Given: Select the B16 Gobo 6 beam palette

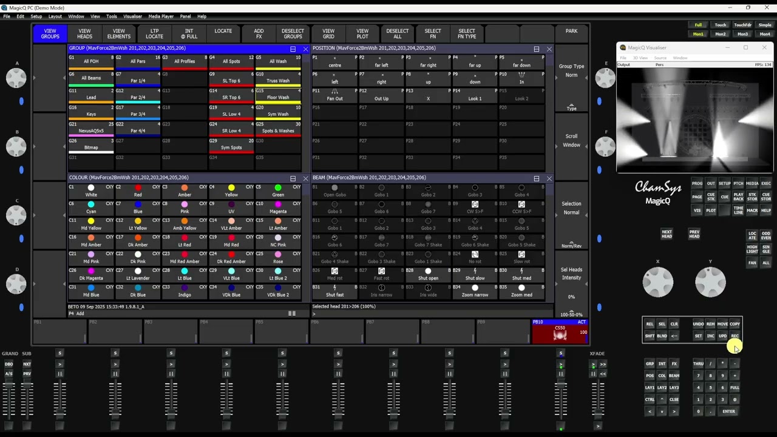Looking at the screenshot, I should [x=334, y=241].
